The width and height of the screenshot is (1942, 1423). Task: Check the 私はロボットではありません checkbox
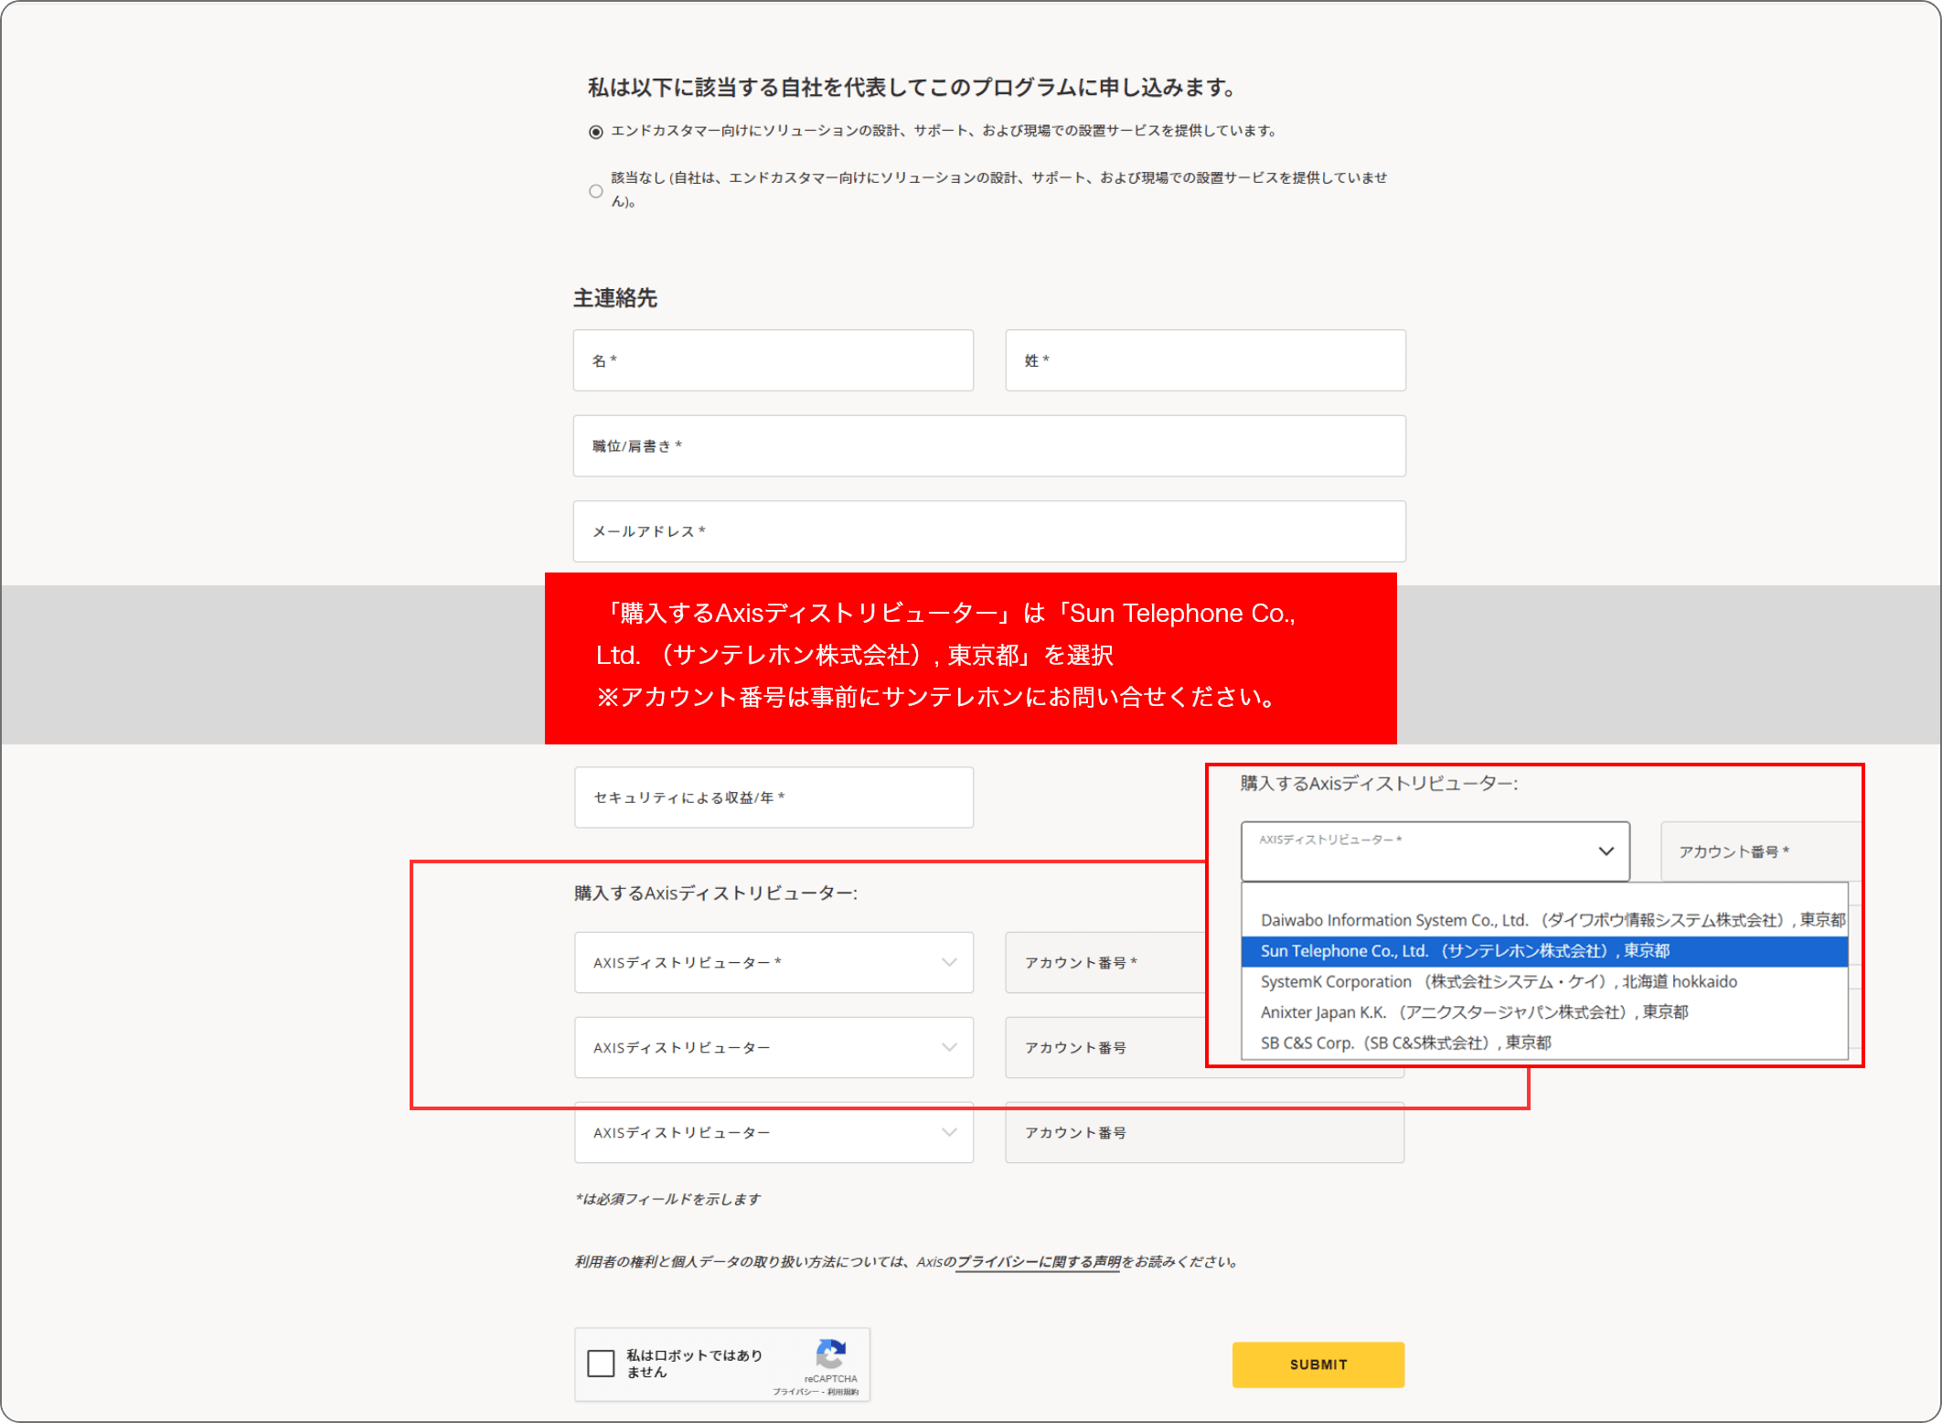coord(601,1363)
